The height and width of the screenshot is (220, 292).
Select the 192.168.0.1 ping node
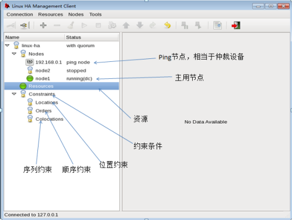coord(48,62)
